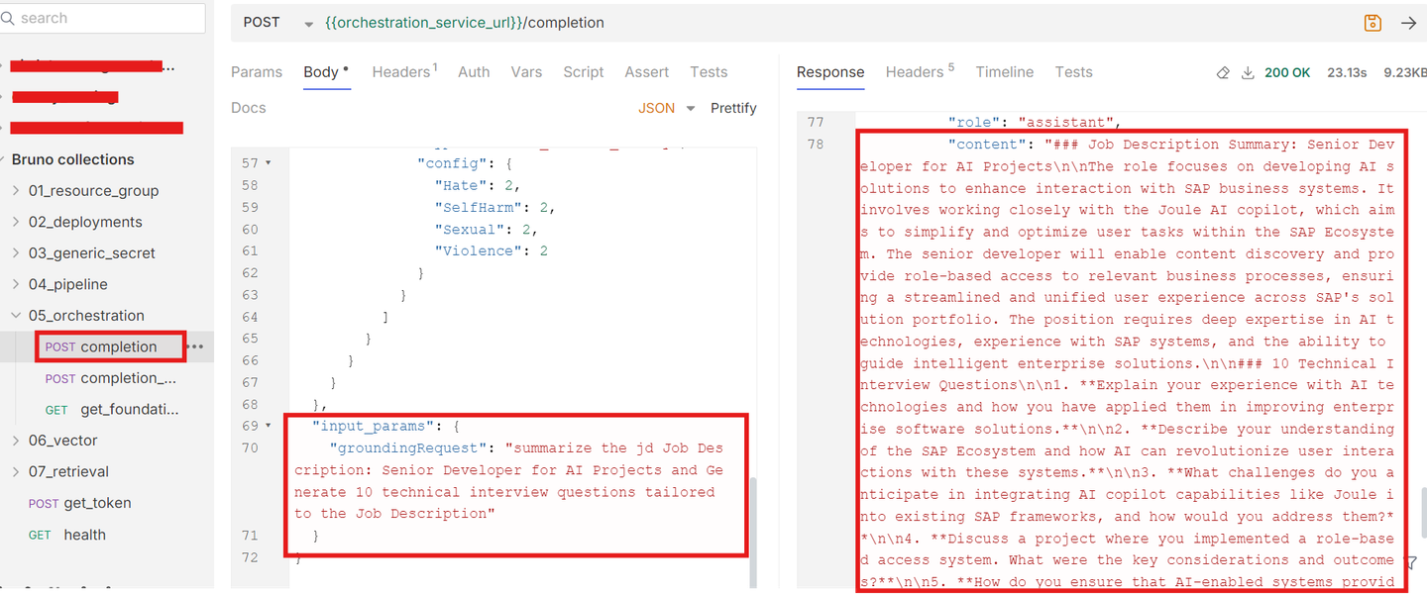Open the JSON body type dropdown
The width and height of the screenshot is (1427, 594).
(x=667, y=108)
